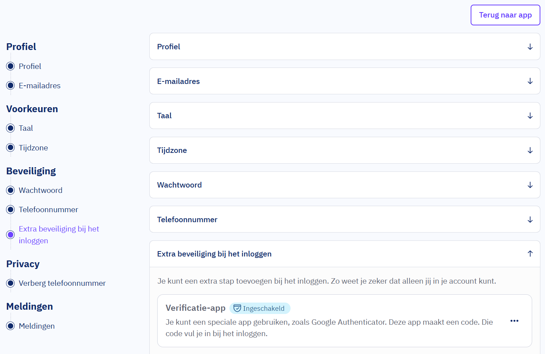
Task: Expand the Taal accordion panel
Action: click(x=530, y=115)
